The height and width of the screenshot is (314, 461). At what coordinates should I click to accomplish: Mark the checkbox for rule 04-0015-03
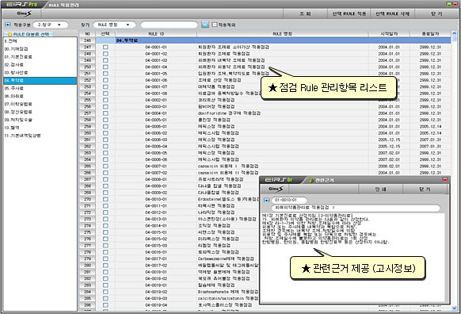click(x=105, y=246)
